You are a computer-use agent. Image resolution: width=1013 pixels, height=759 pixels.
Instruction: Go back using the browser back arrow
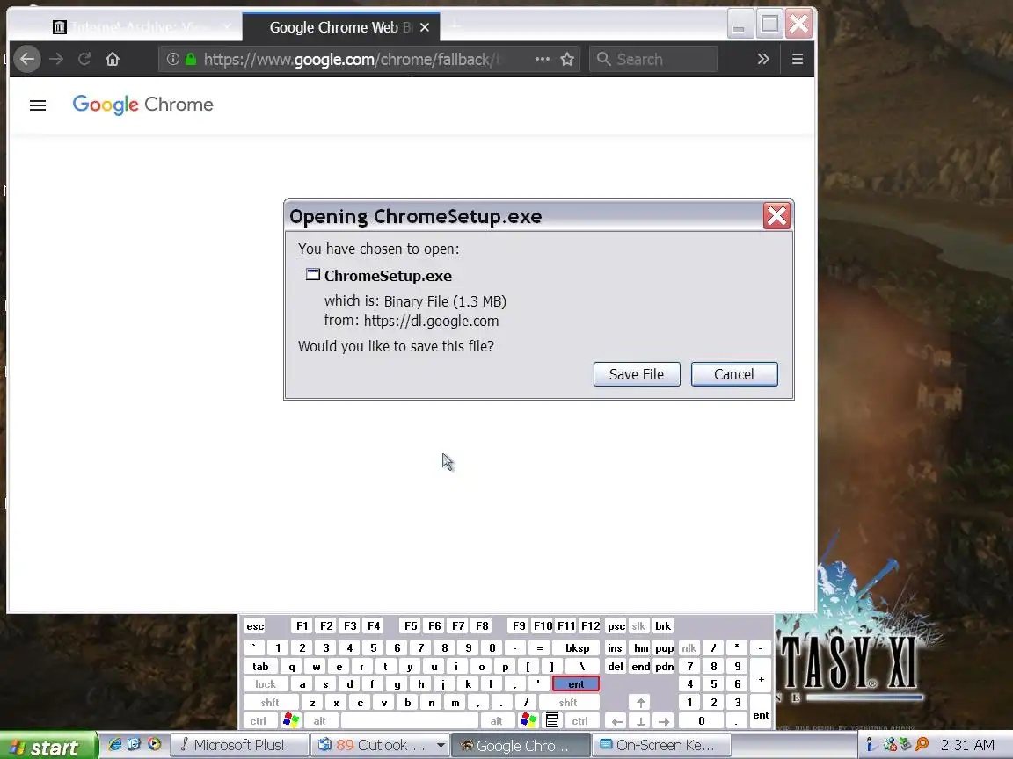point(27,60)
